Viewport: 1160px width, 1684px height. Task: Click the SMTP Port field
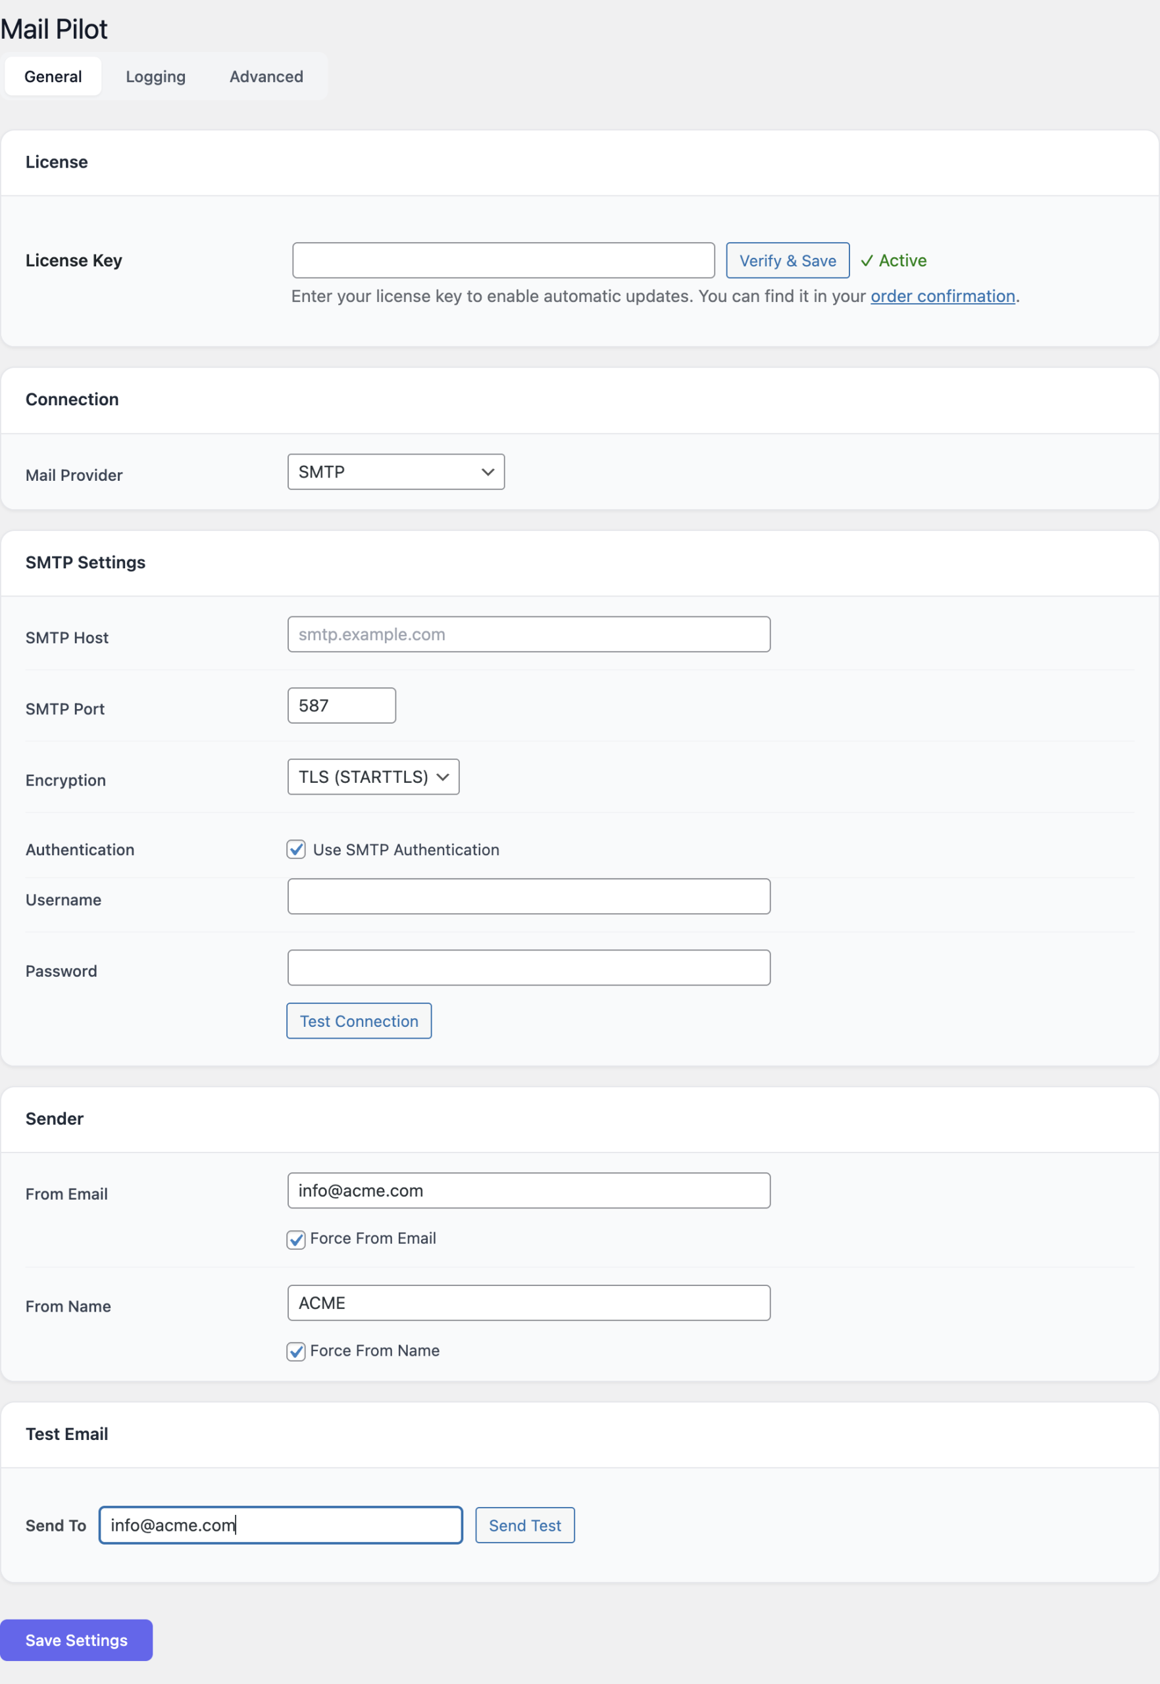pyautogui.click(x=341, y=705)
